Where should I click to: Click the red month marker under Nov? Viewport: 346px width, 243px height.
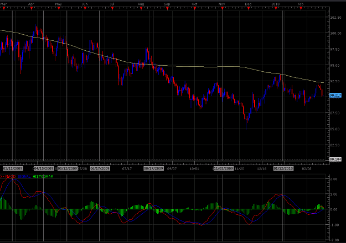(223, 8)
